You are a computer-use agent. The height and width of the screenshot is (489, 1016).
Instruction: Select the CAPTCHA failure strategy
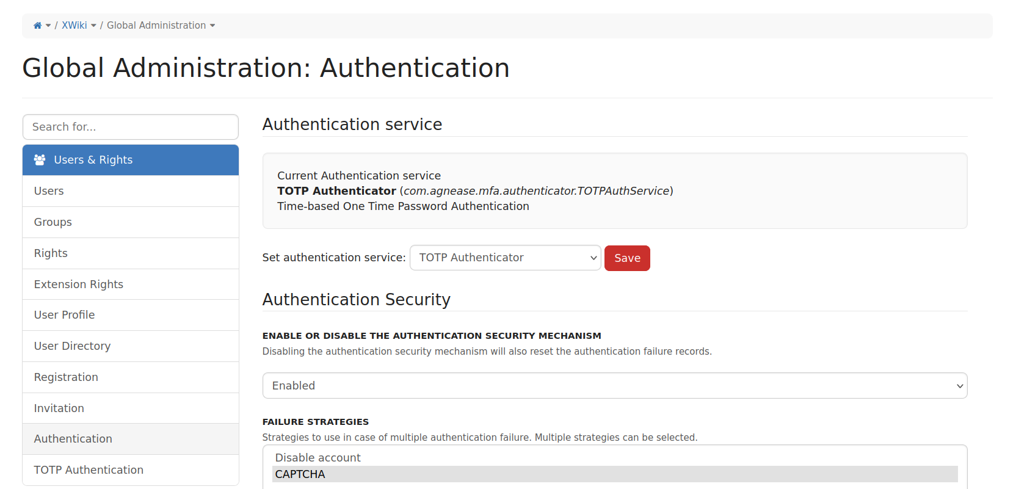coord(615,474)
